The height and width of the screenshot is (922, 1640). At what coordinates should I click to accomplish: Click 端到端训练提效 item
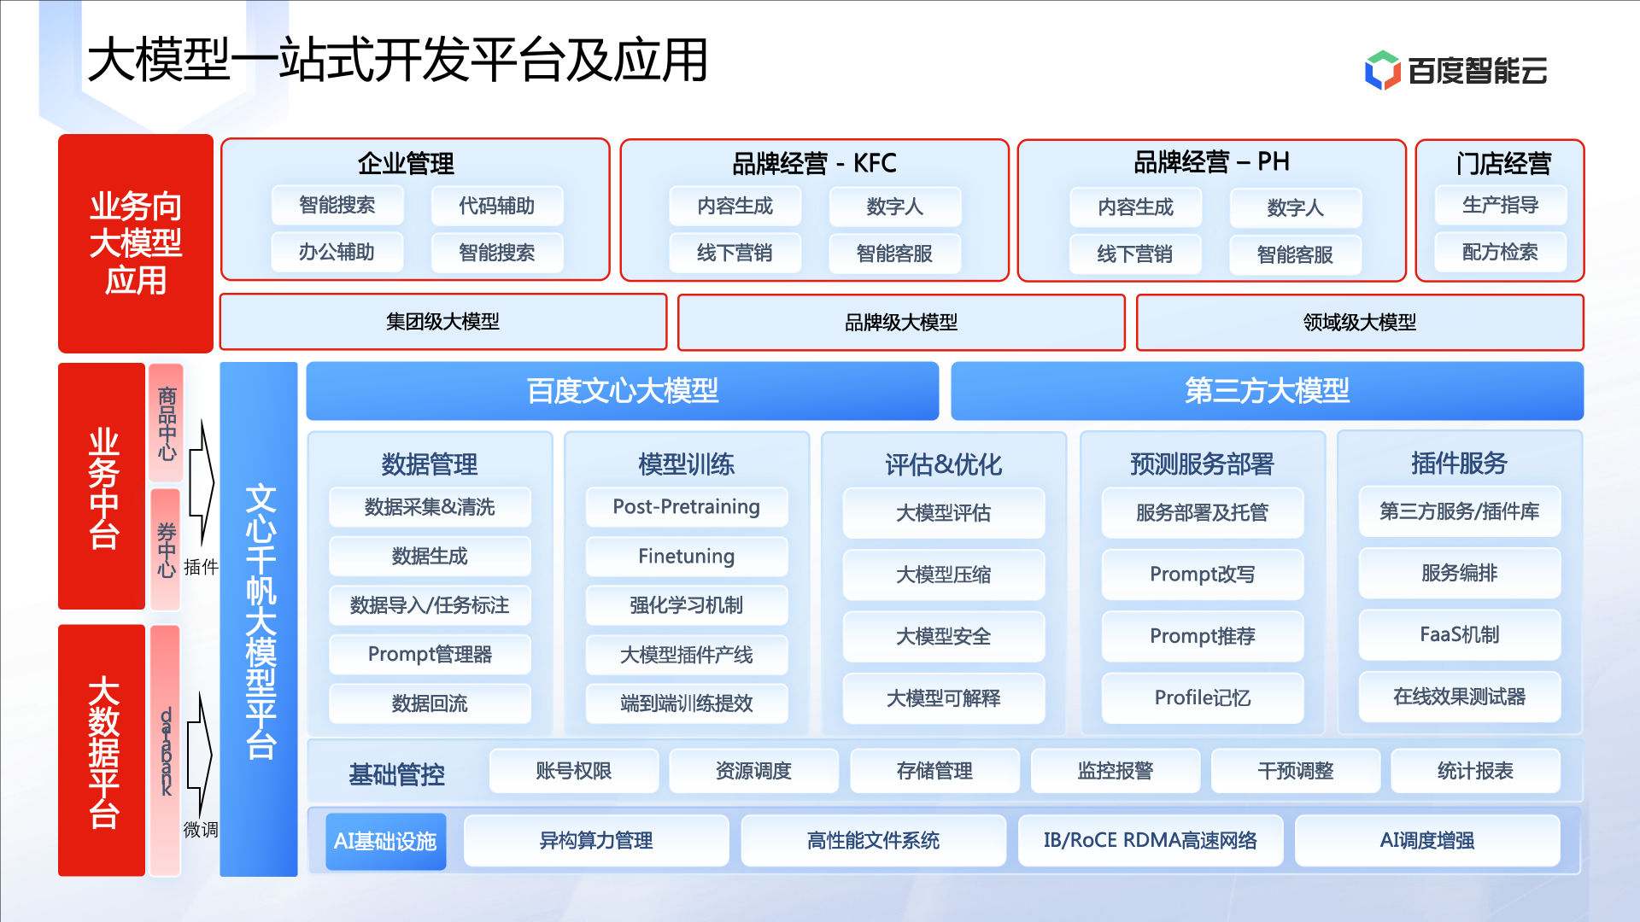pos(687,703)
